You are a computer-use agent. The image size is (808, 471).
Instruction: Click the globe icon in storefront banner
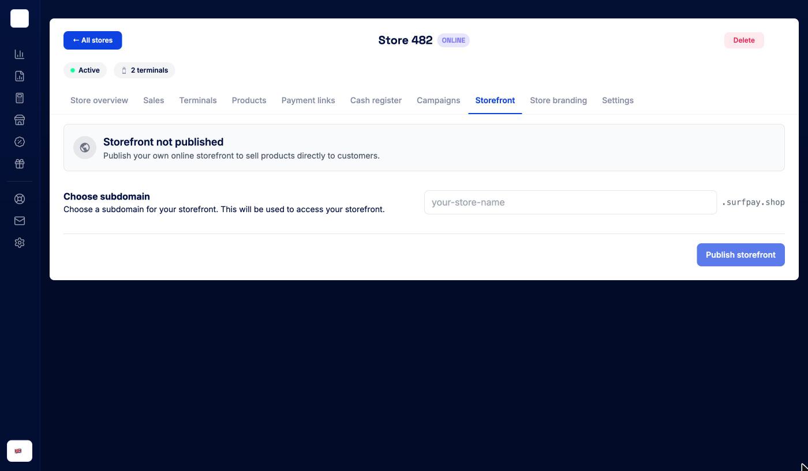85,148
